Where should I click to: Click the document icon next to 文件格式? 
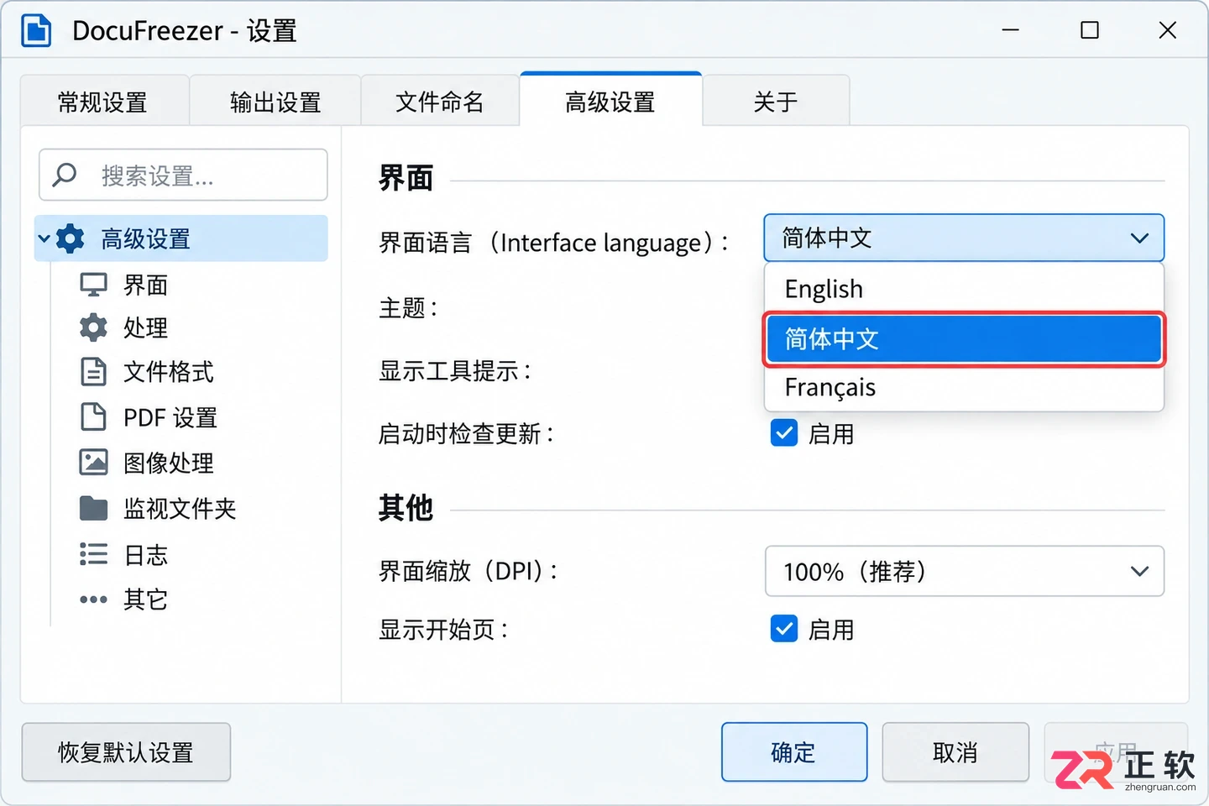93,371
